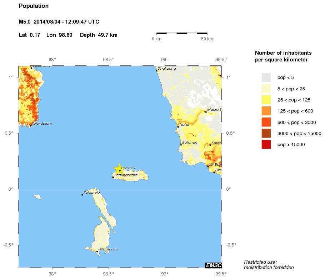Choose the orange '125 < pop < 600' swatch
The height and width of the screenshot is (279, 325).
point(266,111)
